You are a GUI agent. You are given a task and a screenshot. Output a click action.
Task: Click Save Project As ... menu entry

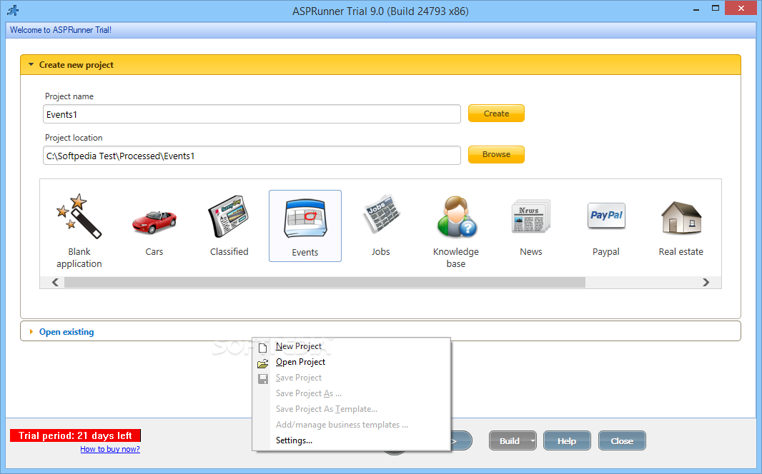(309, 393)
